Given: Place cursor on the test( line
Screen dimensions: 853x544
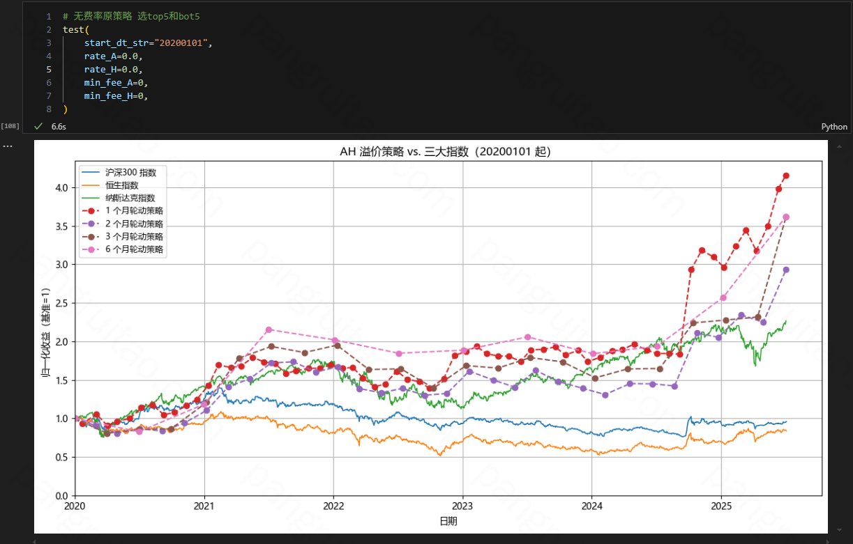Looking at the screenshot, I should coord(76,29).
